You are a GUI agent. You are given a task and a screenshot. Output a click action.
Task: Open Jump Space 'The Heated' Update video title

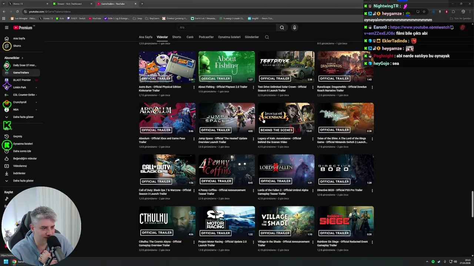[223, 140]
